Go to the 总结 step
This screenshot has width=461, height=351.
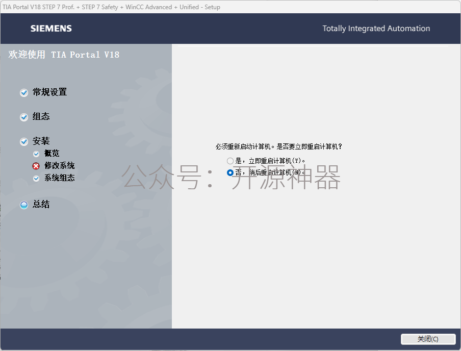click(41, 204)
